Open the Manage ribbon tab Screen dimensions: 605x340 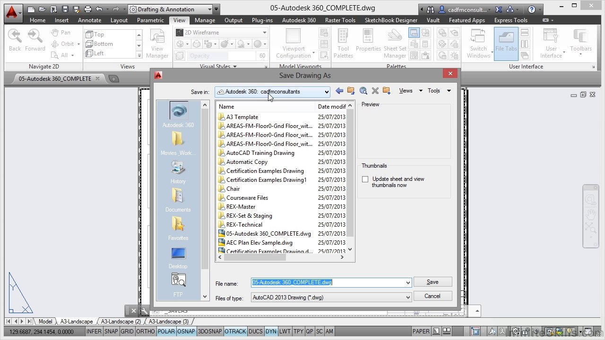(x=205, y=20)
